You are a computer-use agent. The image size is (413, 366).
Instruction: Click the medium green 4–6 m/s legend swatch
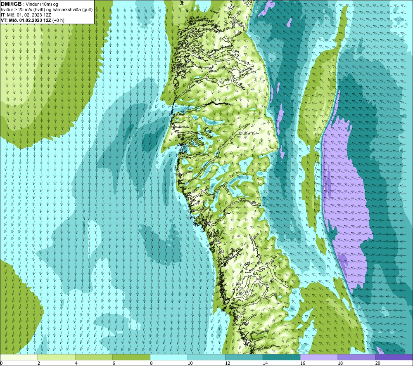point(94,357)
